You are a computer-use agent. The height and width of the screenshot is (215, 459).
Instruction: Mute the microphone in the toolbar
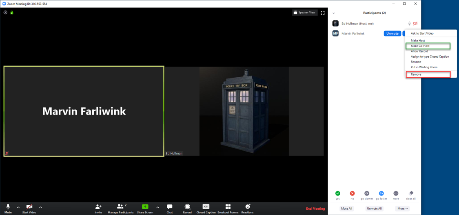tap(8, 208)
